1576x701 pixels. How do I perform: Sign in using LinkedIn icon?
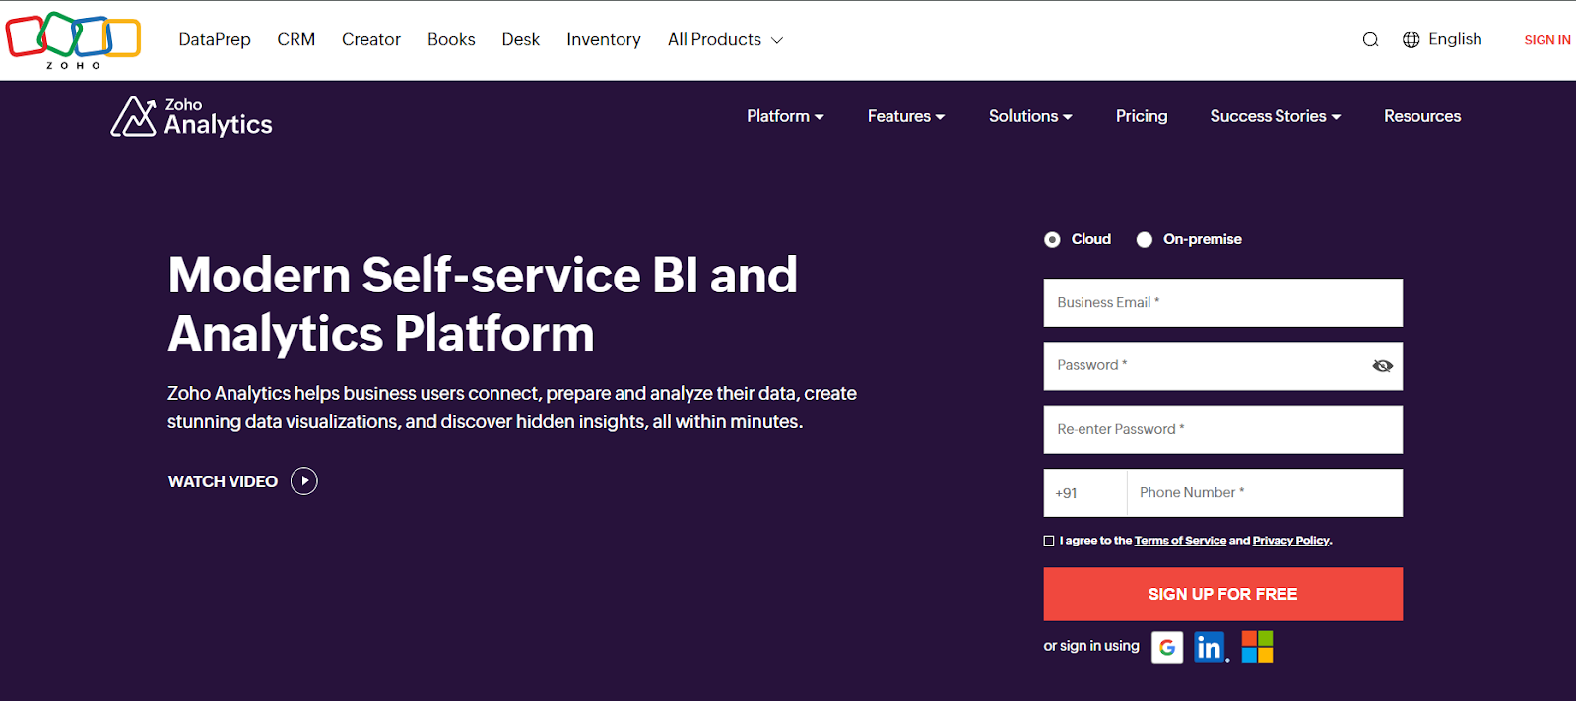pos(1211,647)
